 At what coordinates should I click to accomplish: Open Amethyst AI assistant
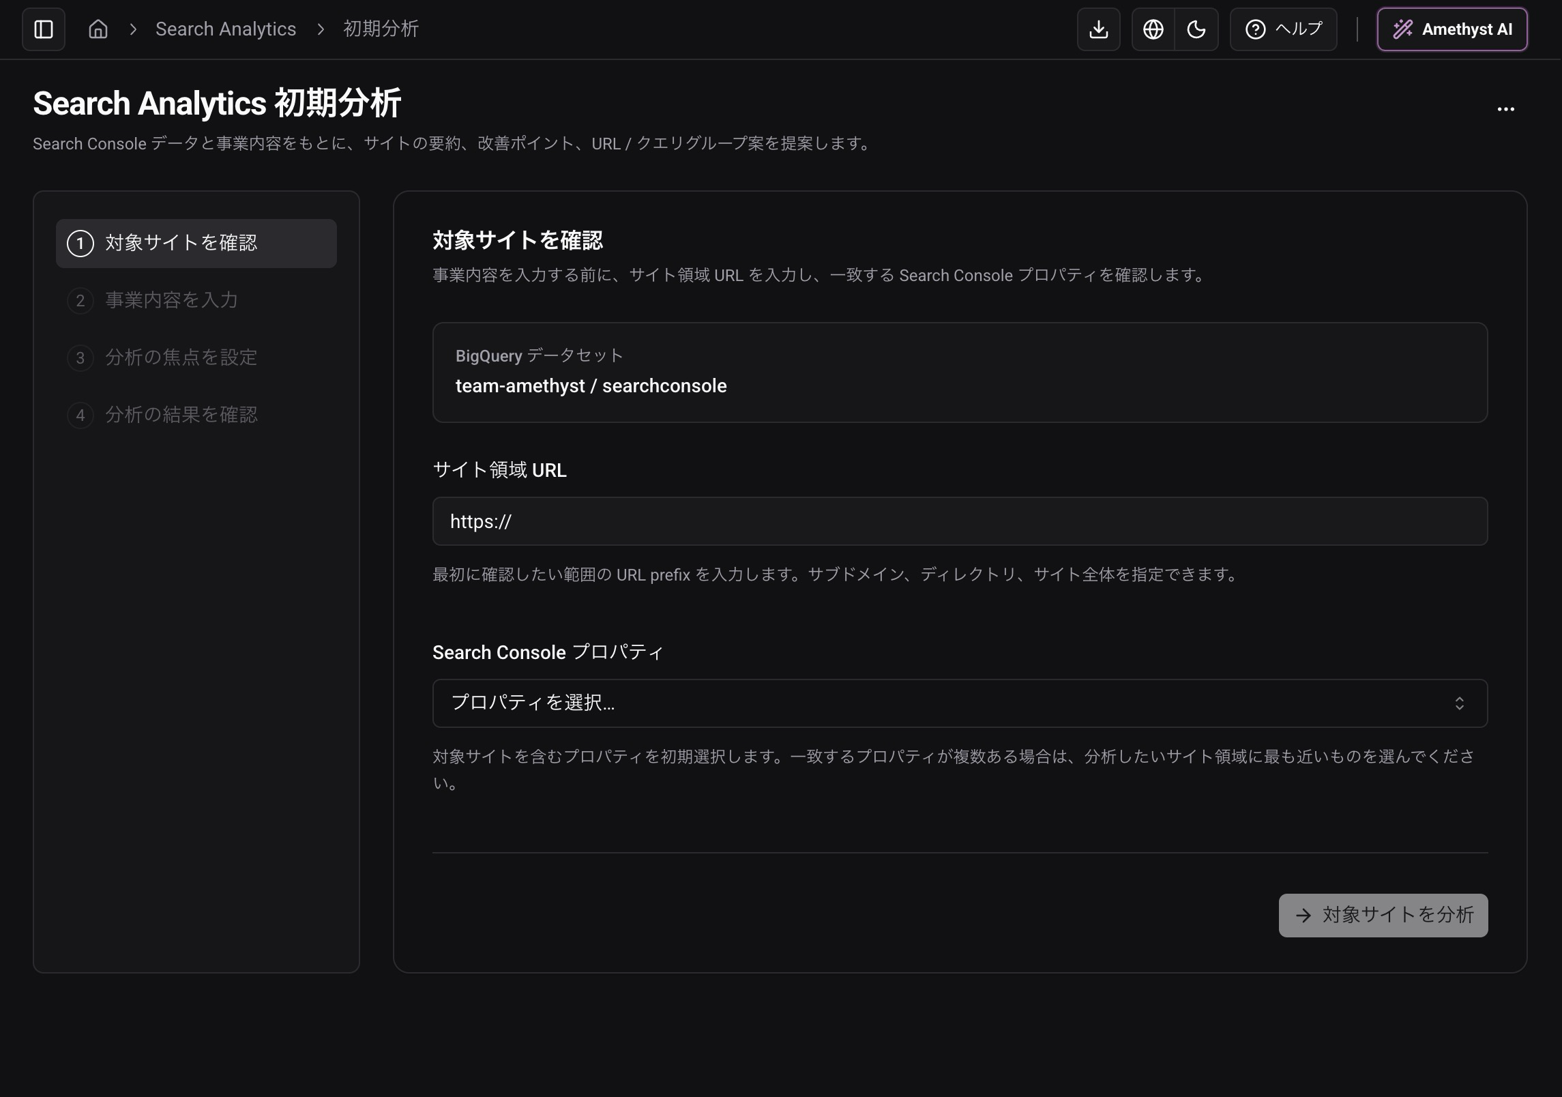[1452, 29]
